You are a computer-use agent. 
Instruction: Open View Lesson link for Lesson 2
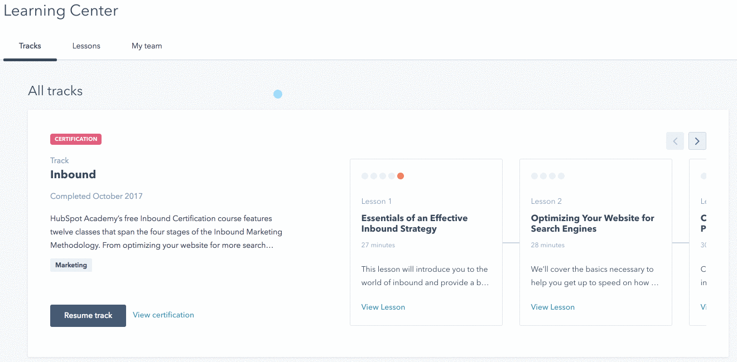pos(553,307)
